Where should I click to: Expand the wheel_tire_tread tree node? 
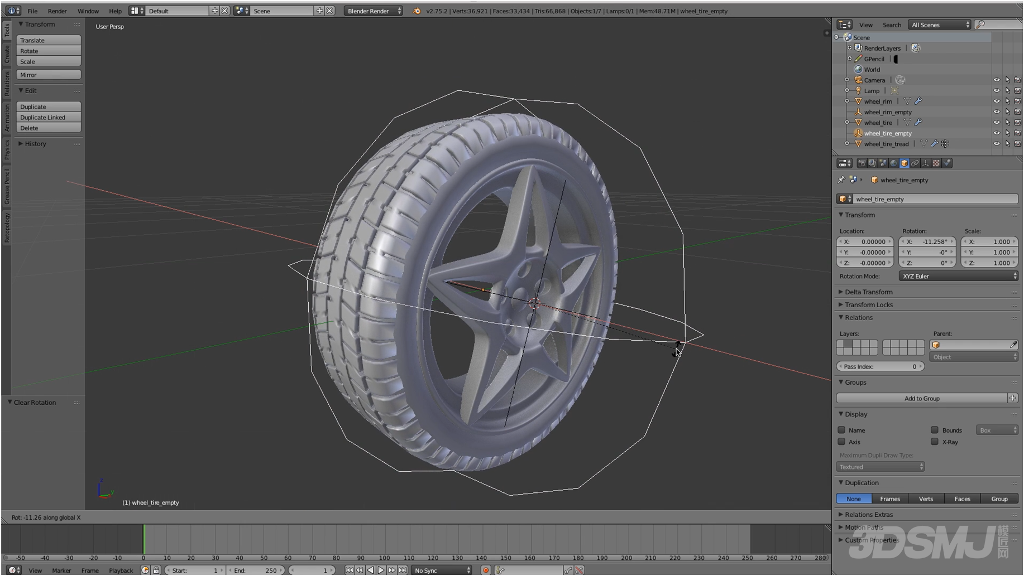coord(847,144)
